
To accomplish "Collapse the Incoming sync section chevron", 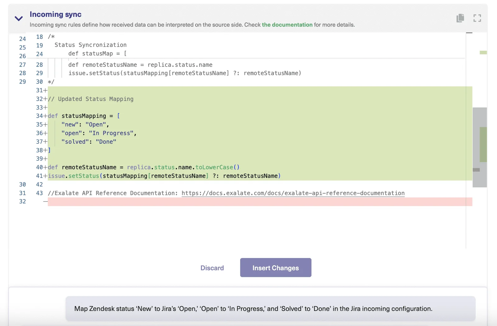I will coord(19,19).
